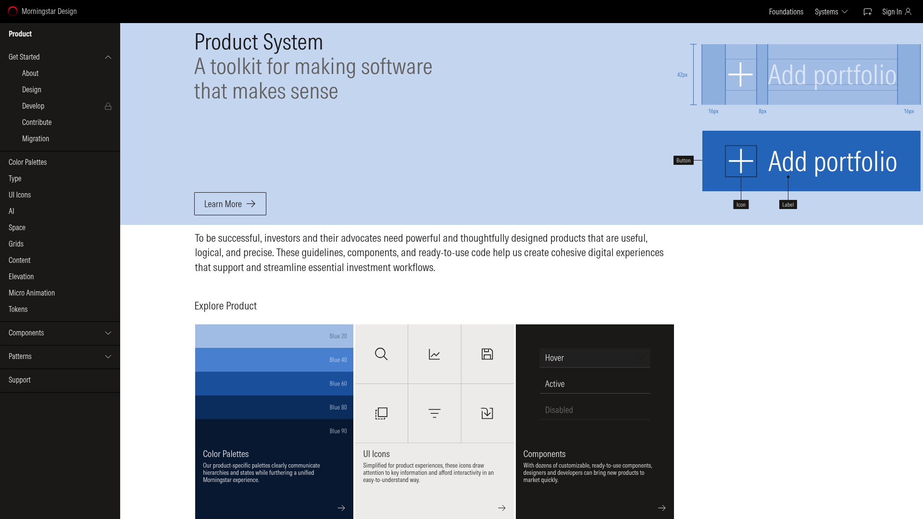This screenshot has width=923, height=519.
Task: Open Foundations in top navigation
Action: [786, 12]
